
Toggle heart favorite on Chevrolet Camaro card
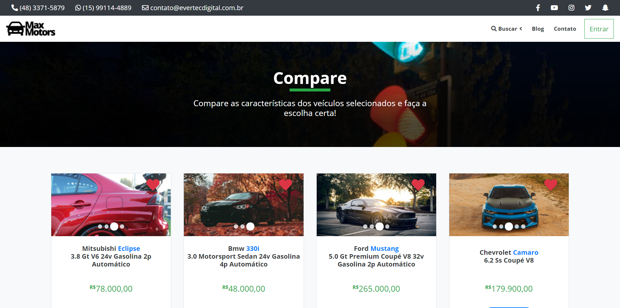click(x=550, y=185)
